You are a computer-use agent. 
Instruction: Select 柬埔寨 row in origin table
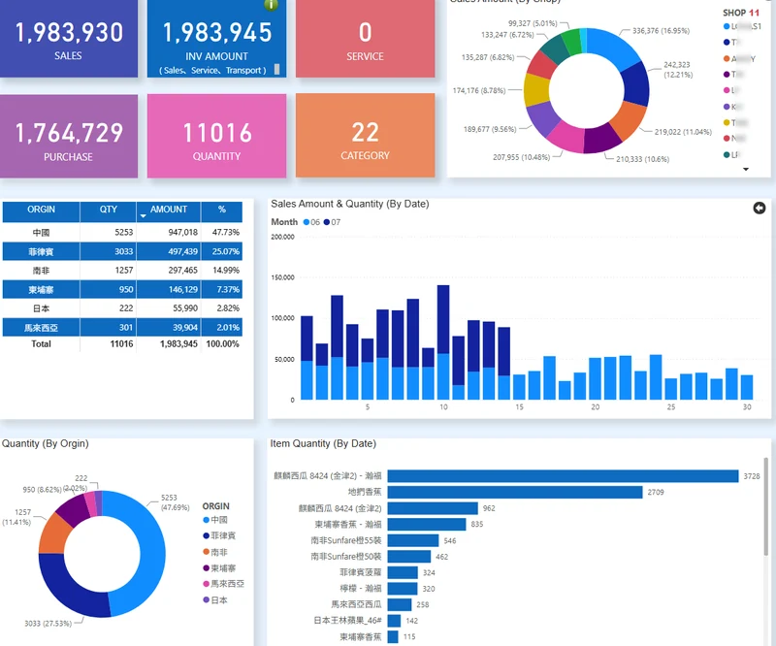point(122,289)
